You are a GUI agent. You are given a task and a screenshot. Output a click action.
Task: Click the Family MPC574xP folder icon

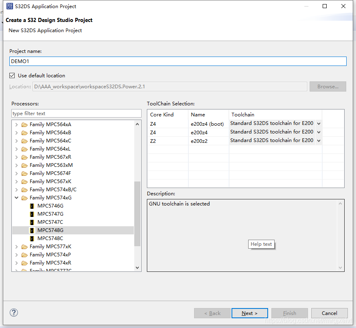(x=24, y=255)
